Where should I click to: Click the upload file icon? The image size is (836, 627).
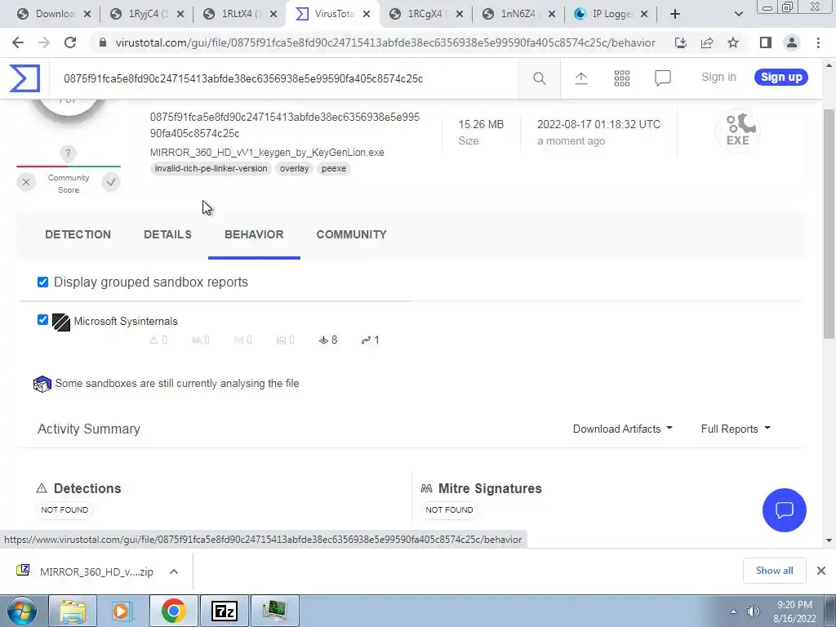tap(581, 78)
